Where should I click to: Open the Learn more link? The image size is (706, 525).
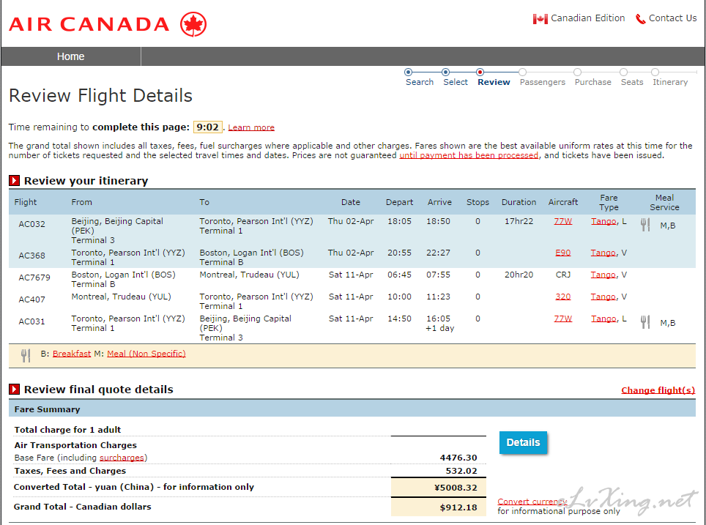click(251, 127)
